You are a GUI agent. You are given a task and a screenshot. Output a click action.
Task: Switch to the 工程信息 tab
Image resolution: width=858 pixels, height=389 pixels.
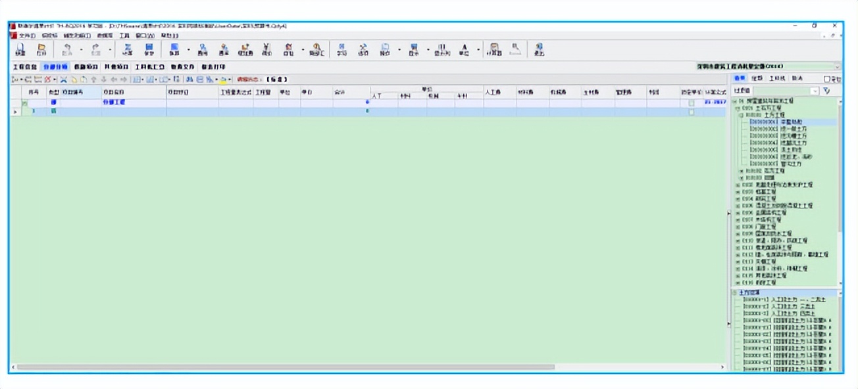point(26,67)
